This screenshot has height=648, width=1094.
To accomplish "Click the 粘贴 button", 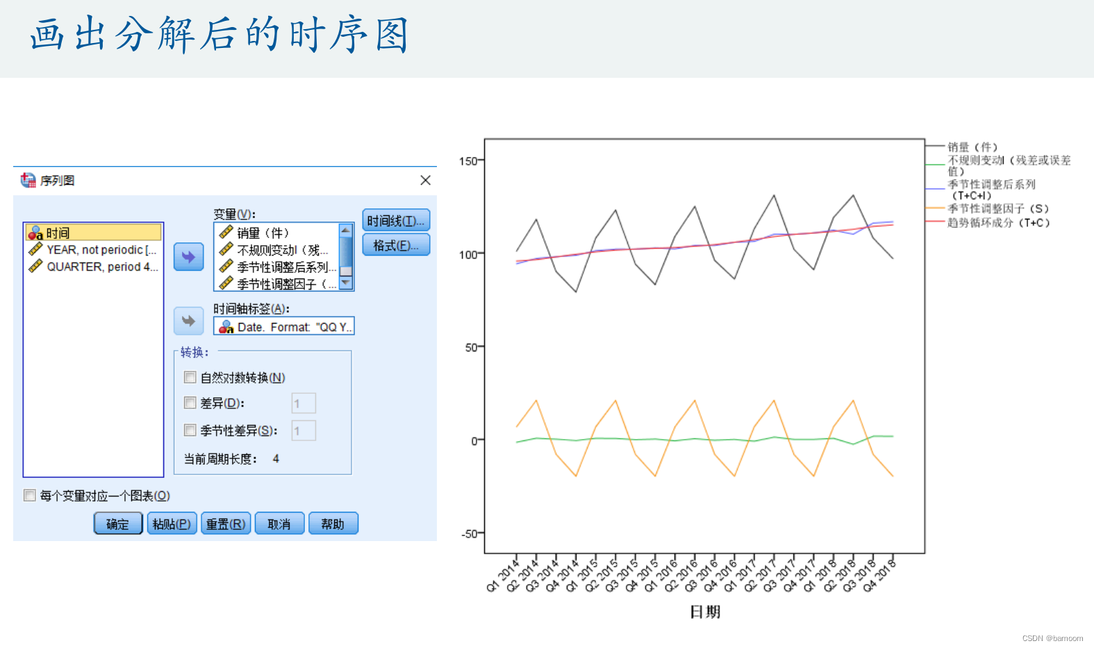I will [x=172, y=524].
